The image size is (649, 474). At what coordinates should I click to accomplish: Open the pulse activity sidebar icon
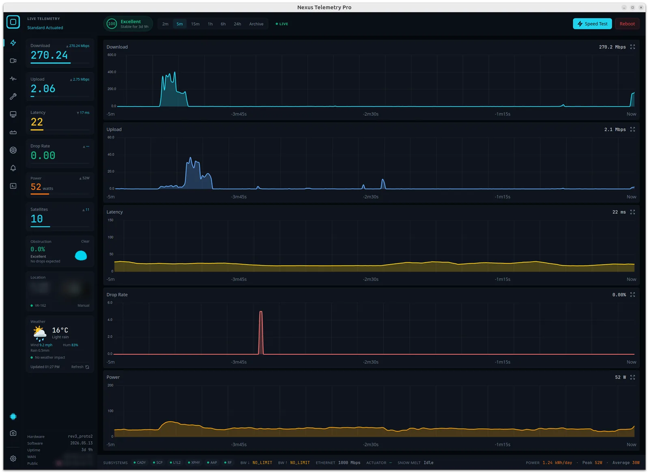pos(13,78)
